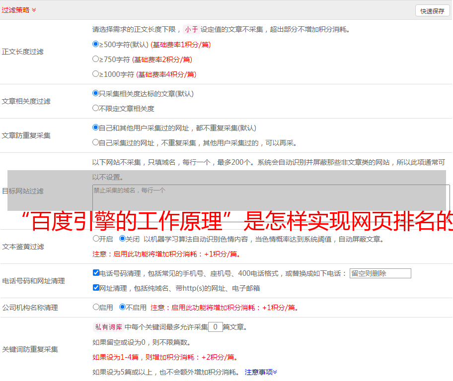
Task: Collapse the 过滤策略 section header
Action: click(x=18, y=10)
